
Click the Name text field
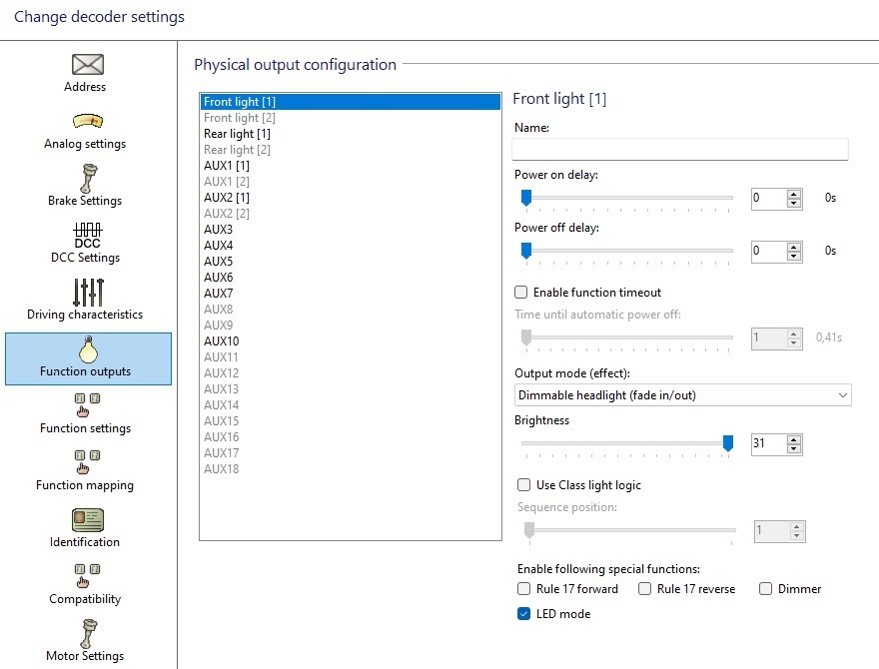pos(679,149)
